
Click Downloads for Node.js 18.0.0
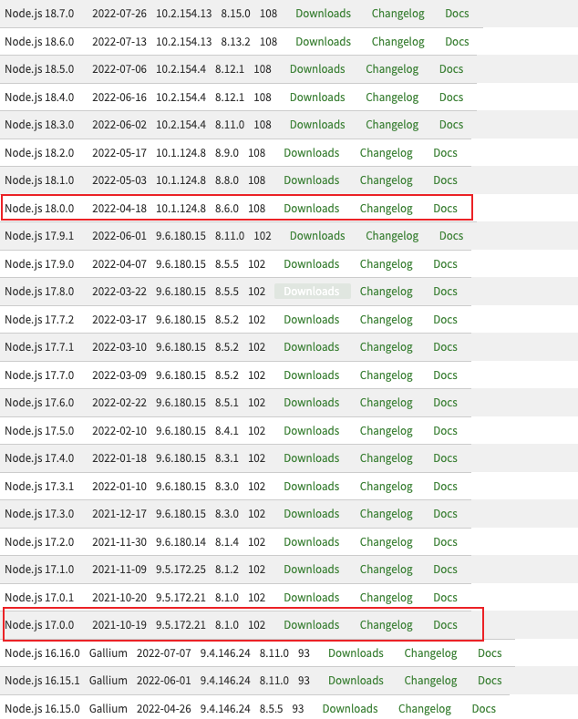coord(311,209)
